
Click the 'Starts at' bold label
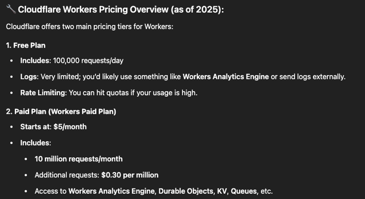pyautogui.click(x=36, y=126)
